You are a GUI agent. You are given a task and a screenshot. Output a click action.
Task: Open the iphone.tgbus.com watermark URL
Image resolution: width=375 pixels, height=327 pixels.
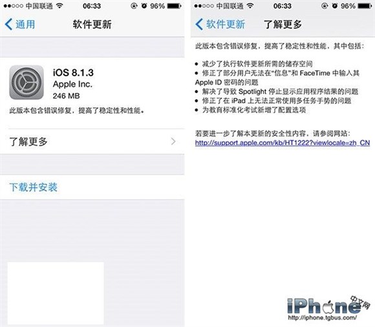[x=323, y=318]
